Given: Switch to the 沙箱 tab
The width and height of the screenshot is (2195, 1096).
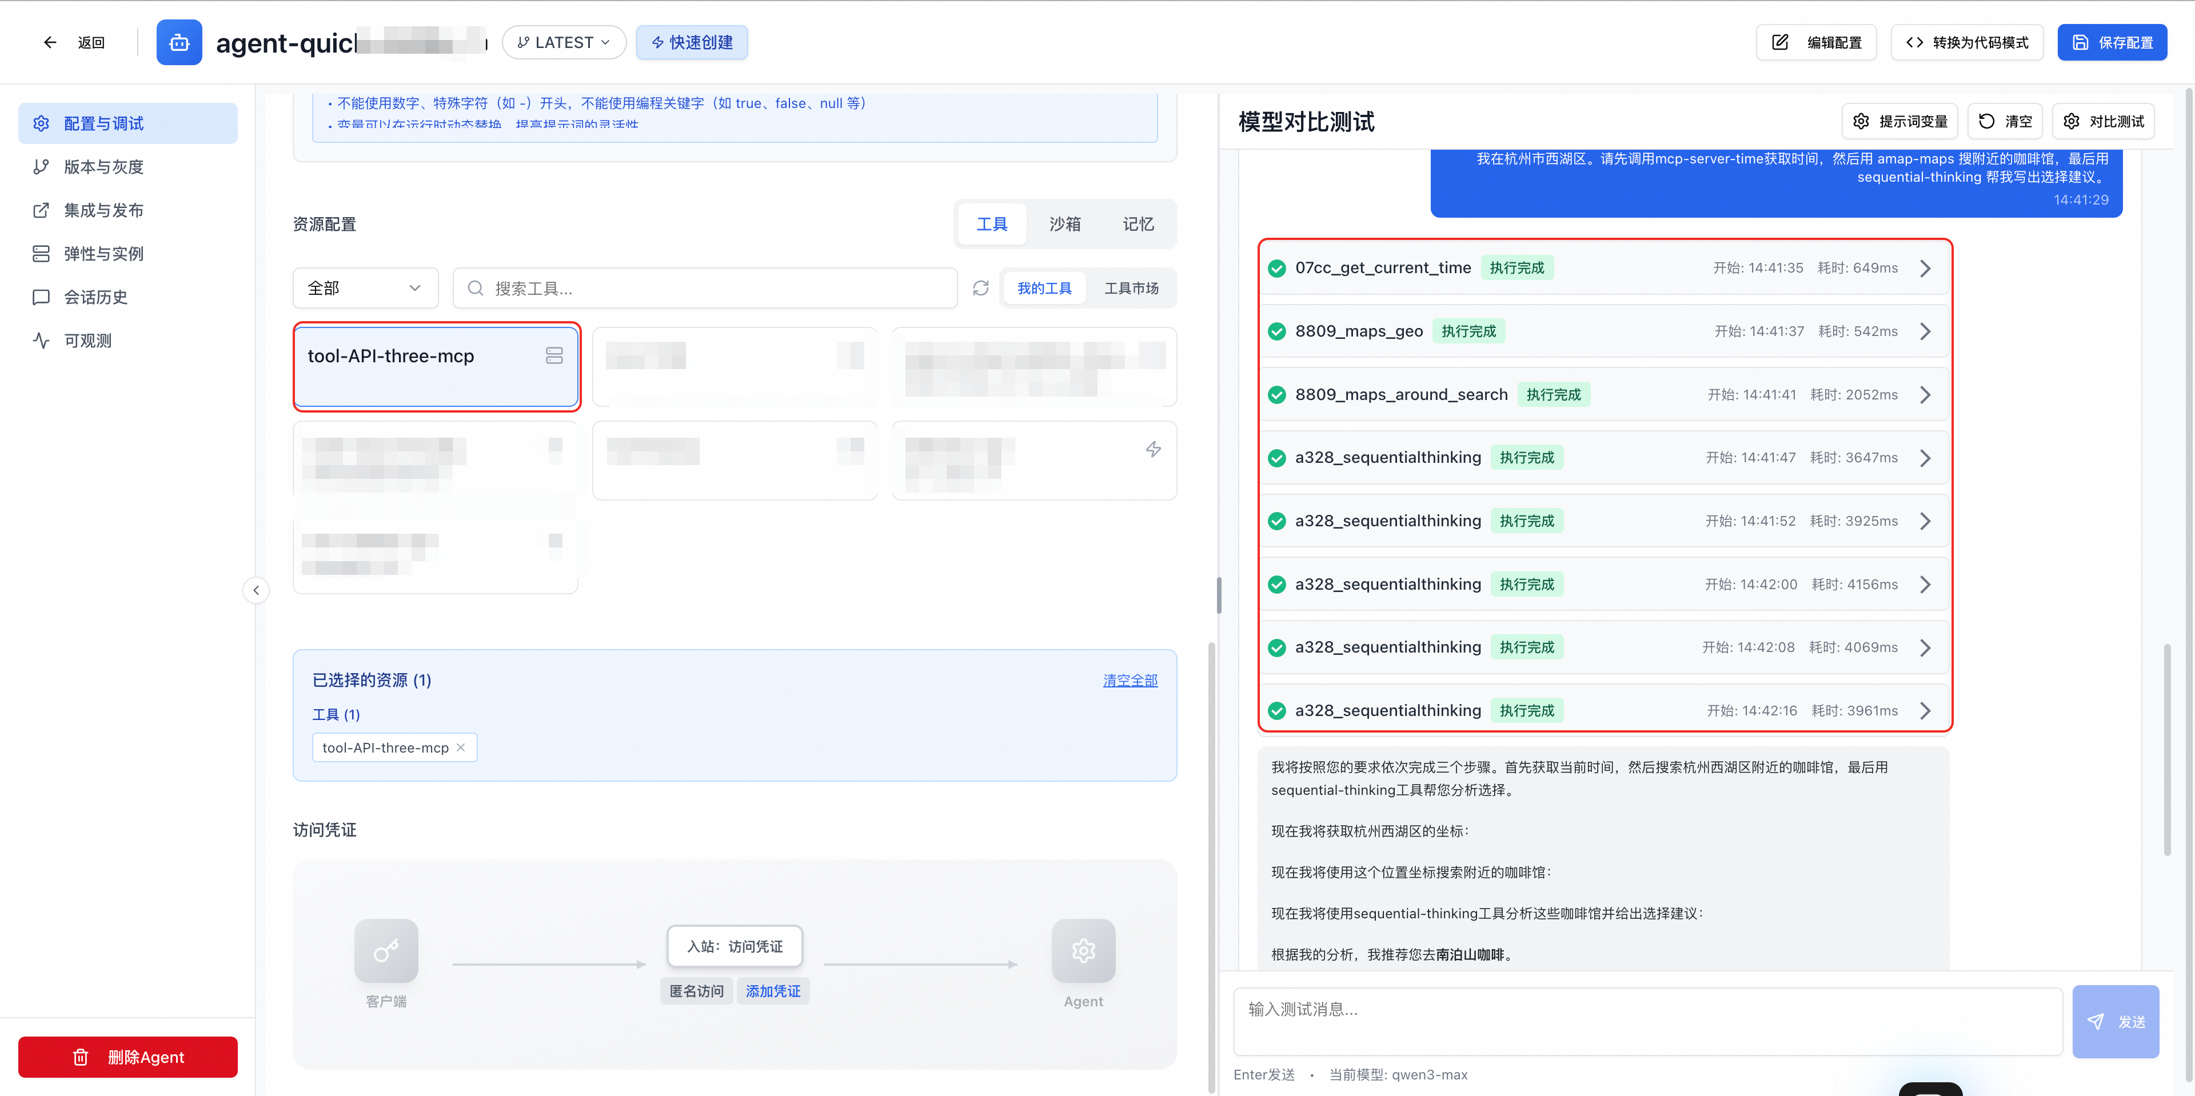Looking at the screenshot, I should [1064, 225].
